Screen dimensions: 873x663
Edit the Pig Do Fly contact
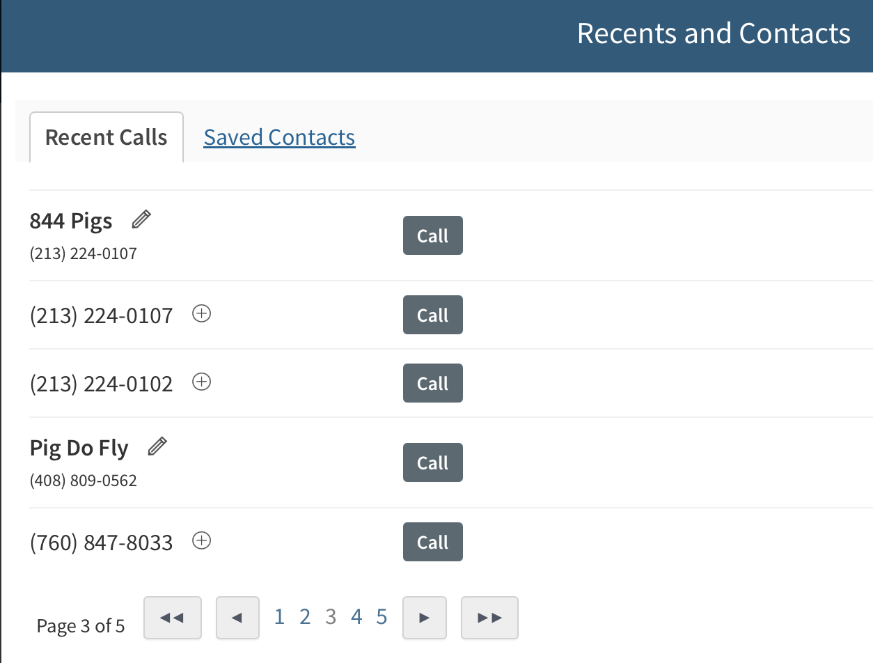coord(158,446)
